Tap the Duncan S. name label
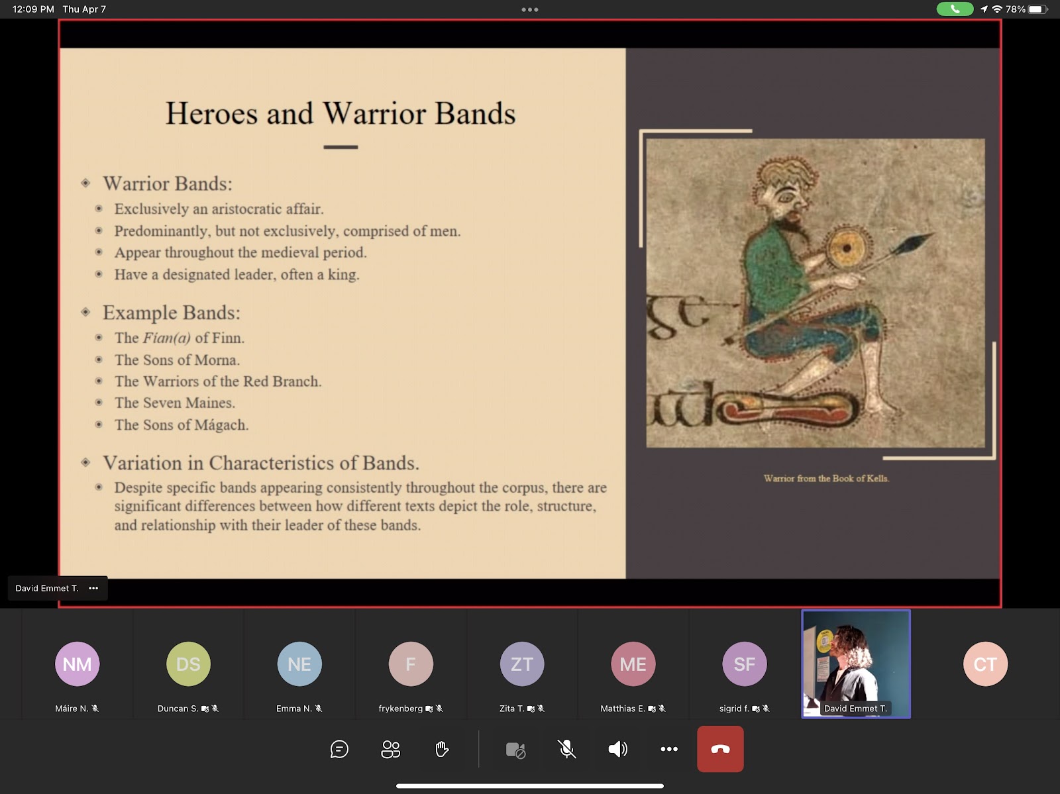 click(x=178, y=709)
